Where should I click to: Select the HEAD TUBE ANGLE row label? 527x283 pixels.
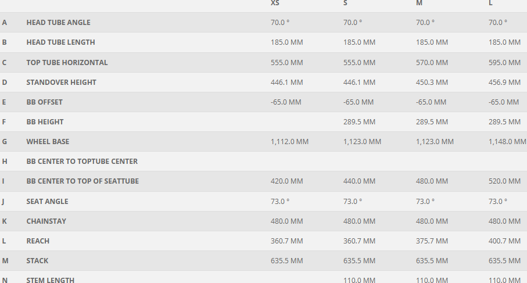(58, 23)
